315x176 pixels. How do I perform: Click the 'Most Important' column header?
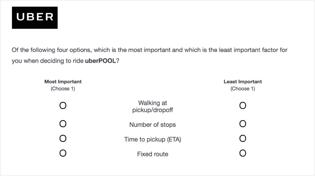(x=63, y=82)
